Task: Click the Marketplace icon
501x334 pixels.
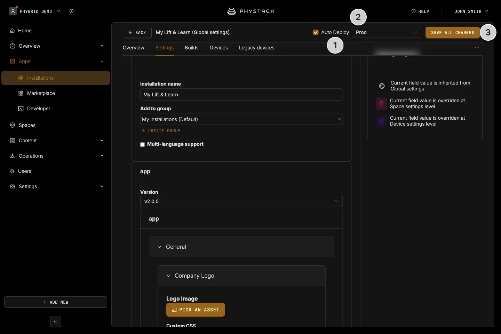Action: coord(21,93)
